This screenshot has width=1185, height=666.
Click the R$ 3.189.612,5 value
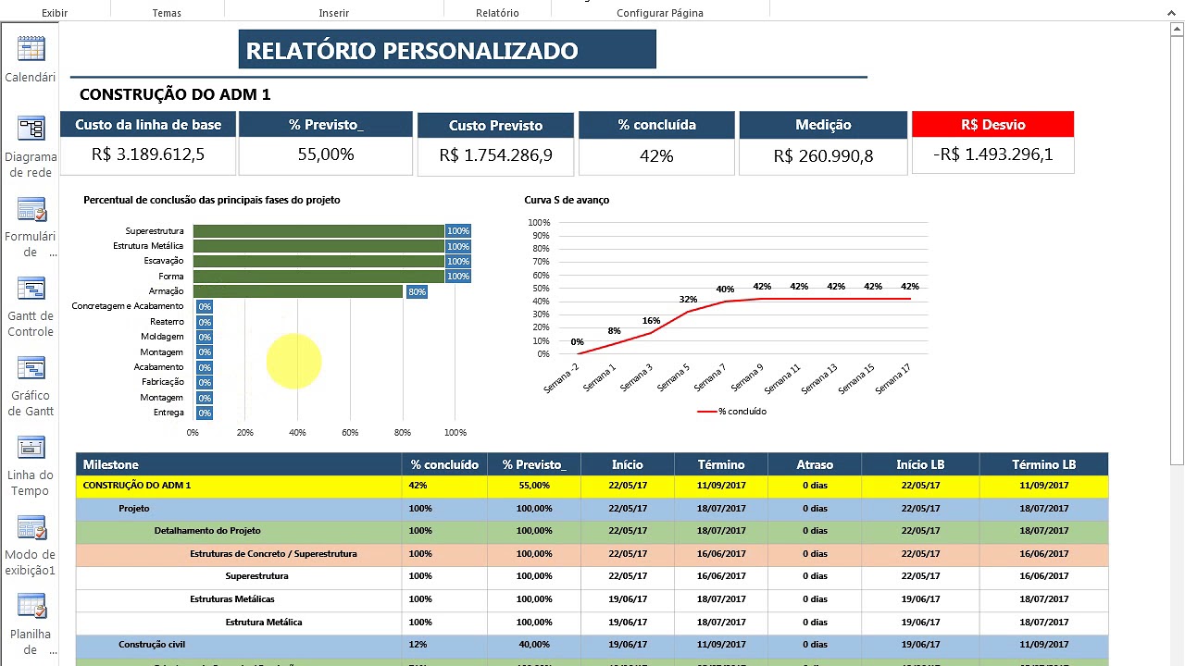tap(148, 154)
